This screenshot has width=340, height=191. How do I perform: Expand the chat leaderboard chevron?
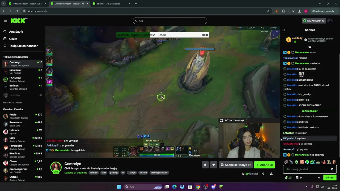click(310, 47)
